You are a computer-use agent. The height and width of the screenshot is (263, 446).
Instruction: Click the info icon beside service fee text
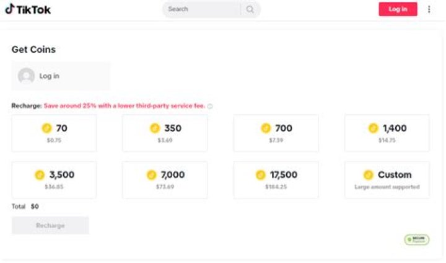tap(209, 106)
